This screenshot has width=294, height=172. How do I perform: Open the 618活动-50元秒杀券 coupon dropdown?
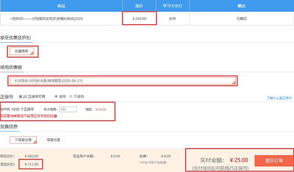[x=123, y=80]
